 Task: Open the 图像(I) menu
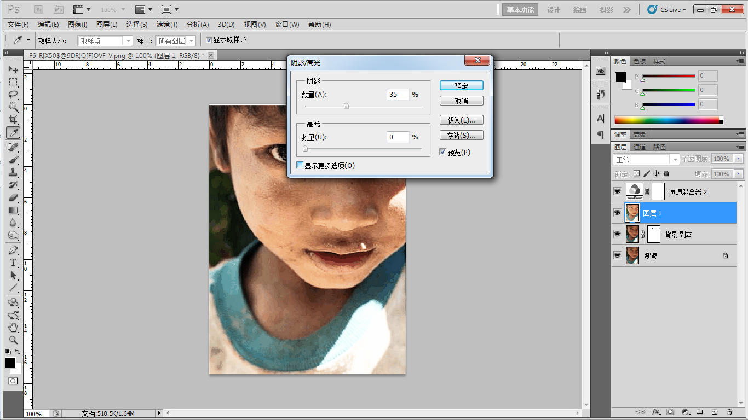click(x=78, y=25)
